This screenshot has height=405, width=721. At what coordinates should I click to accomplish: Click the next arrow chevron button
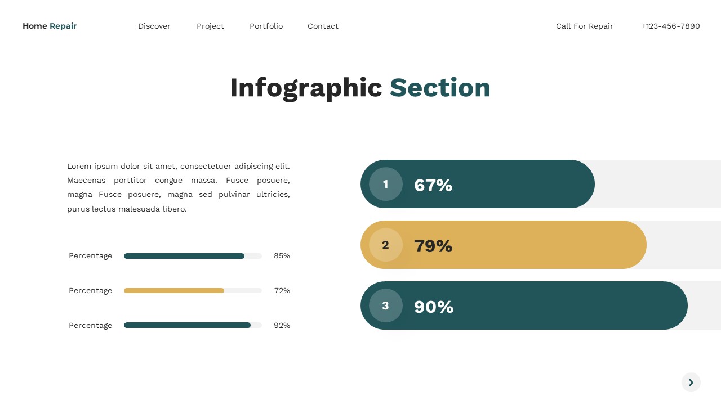point(691,382)
